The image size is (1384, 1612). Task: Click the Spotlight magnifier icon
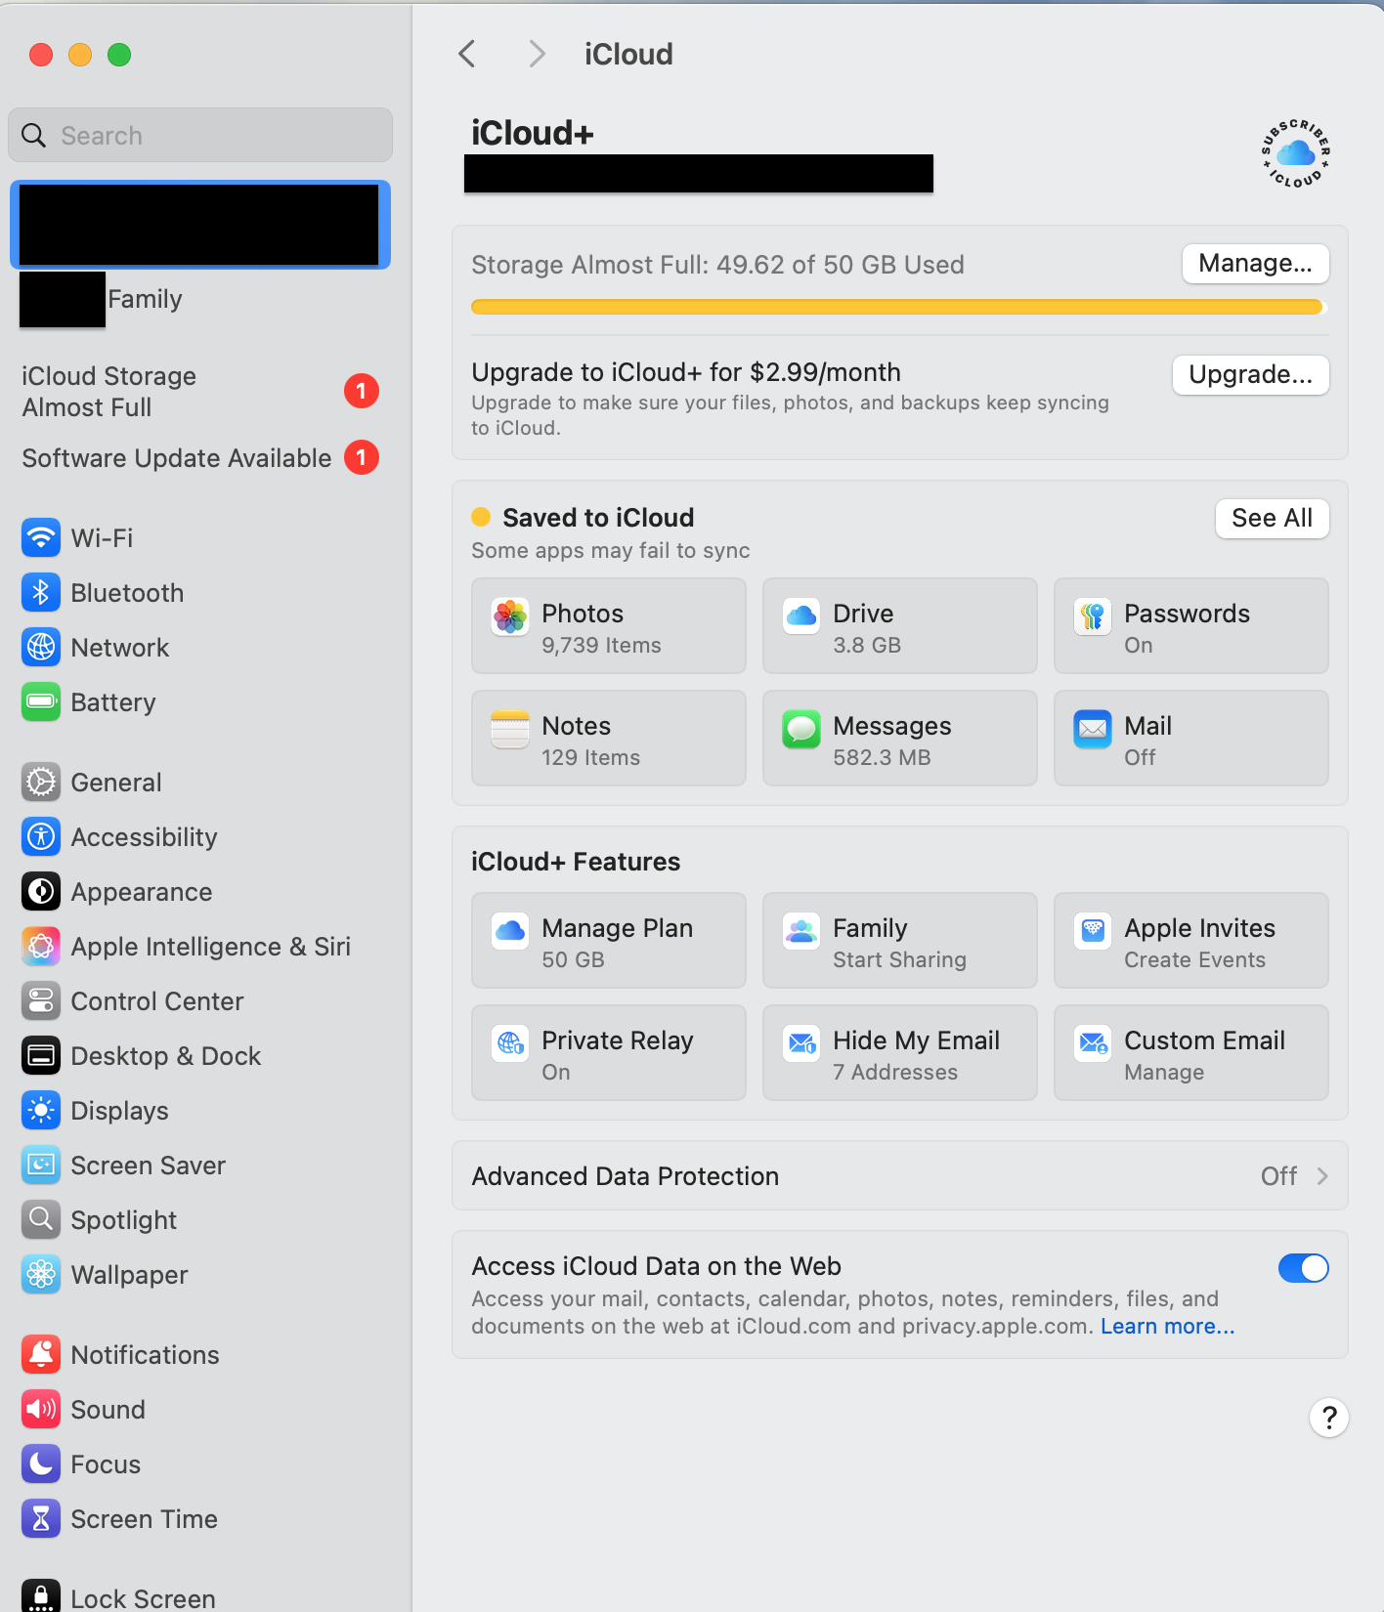coord(41,1219)
